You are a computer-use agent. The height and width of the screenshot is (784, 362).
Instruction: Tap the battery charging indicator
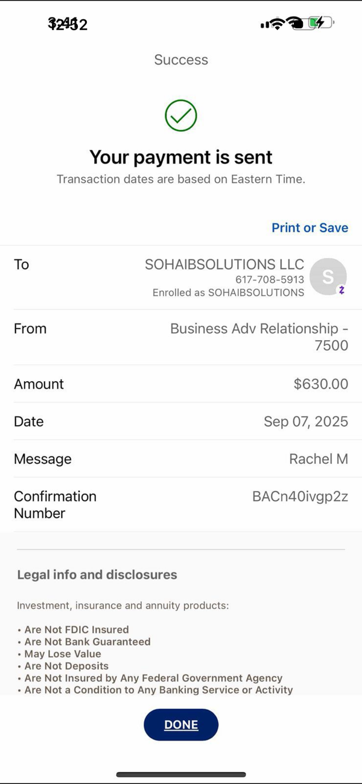pyautogui.click(x=320, y=24)
